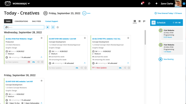The width and height of the screenshot is (186, 104).
Task: Open Zane Clarke profile photo
Action: point(178,3)
